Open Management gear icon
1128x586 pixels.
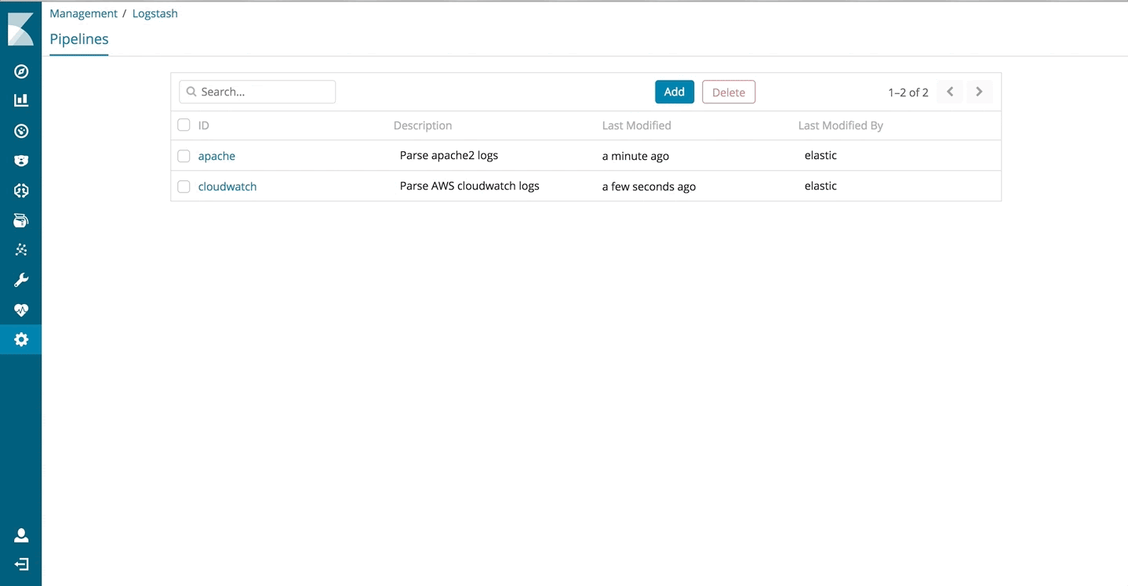(21, 339)
